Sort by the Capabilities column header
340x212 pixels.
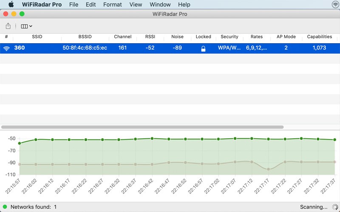pos(320,36)
